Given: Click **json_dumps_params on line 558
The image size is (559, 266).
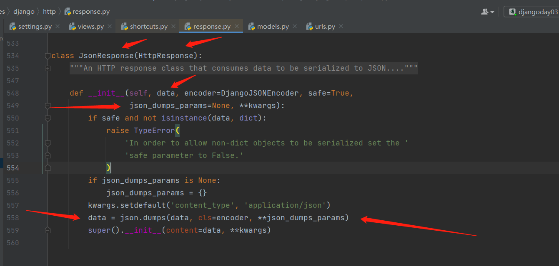Looking at the screenshot, I should click(x=301, y=218).
